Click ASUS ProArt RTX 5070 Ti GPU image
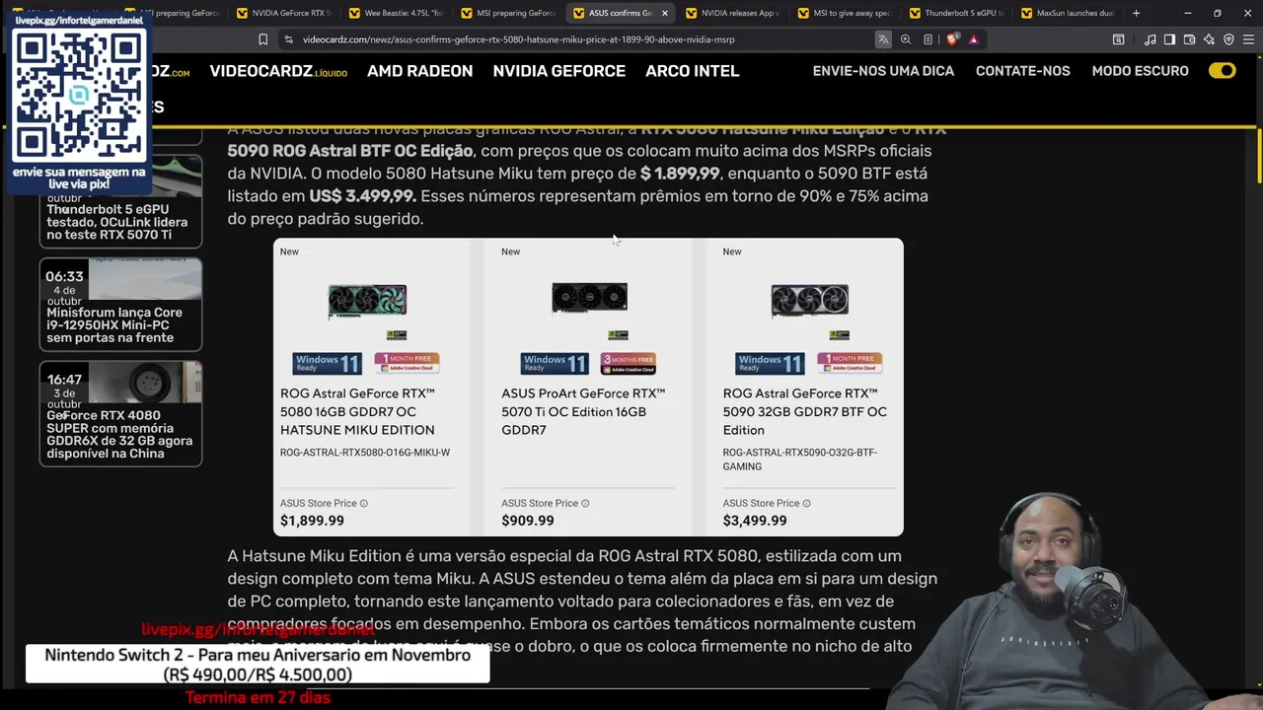1263x710 pixels. (589, 298)
